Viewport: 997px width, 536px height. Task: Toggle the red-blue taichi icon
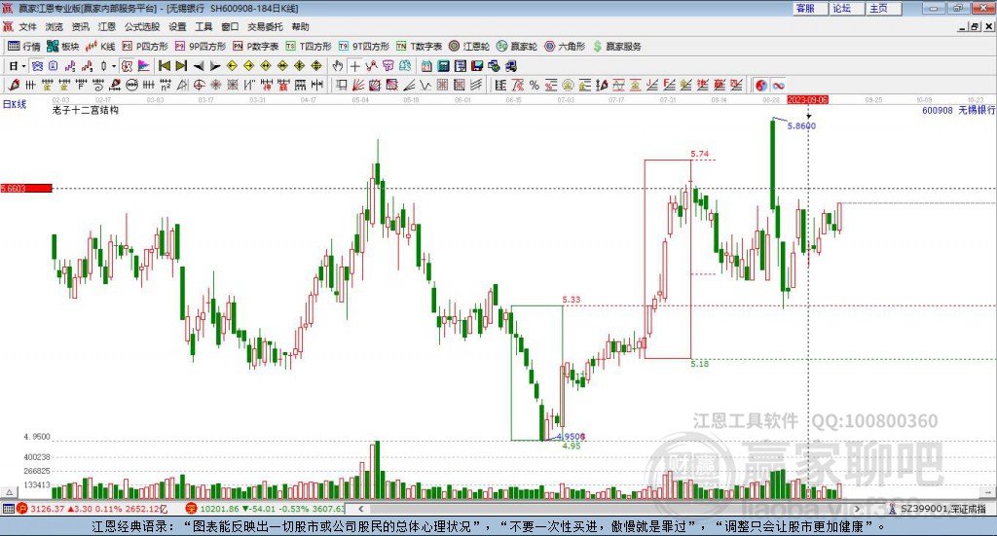pyautogui.click(x=761, y=85)
